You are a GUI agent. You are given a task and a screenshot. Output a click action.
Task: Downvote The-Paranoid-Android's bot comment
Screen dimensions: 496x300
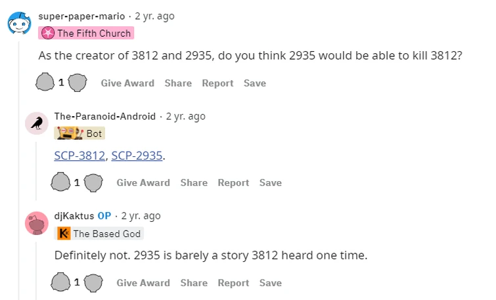pyautogui.click(x=93, y=182)
